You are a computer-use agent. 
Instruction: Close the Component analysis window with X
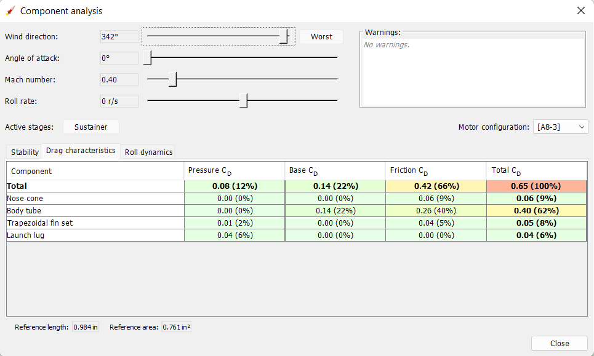(x=580, y=11)
